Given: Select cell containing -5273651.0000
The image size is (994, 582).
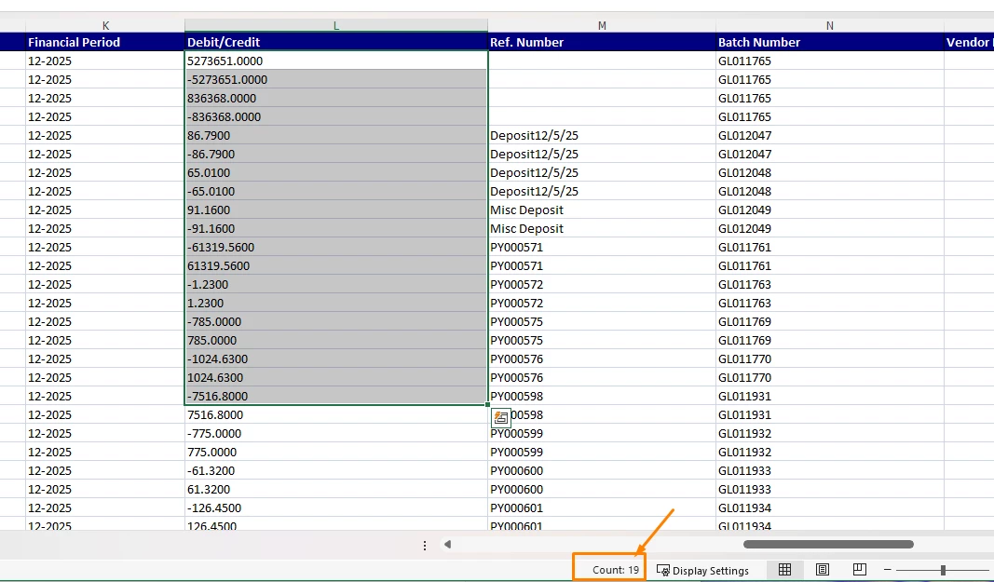Looking at the screenshot, I should click(x=336, y=79).
